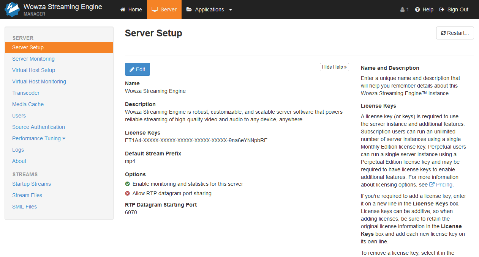This screenshot has height=257, width=479.
Task: Open the About page
Action: pos(19,161)
